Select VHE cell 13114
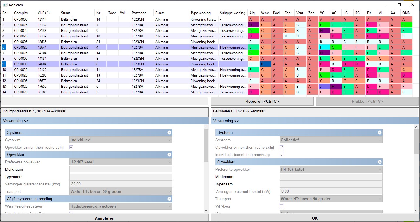Viewport: 420px width, 222px height. (x=48, y=19)
